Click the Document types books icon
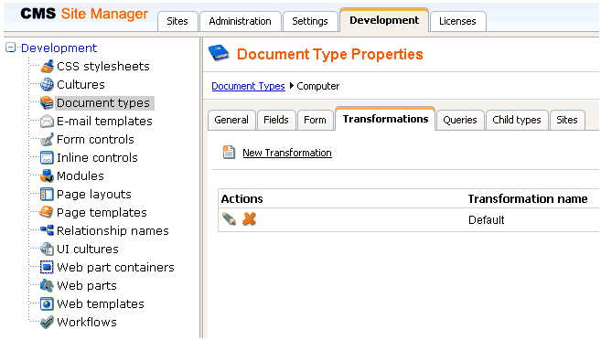This screenshot has height=340, width=601. [x=47, y=102]
